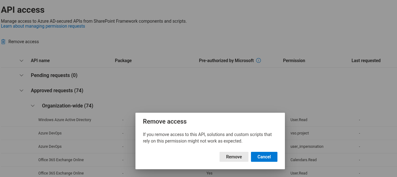
Task: Collapse the Organization-wide (74) chevron
Action: coord(33,106)
